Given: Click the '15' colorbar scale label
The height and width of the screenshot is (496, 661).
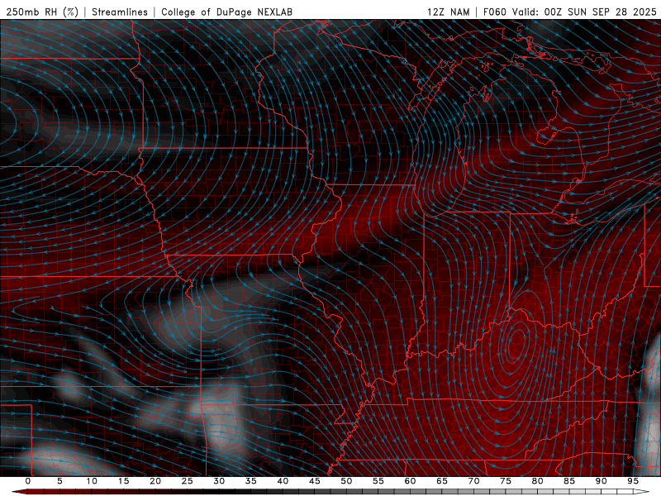Looking at the screenshot, I should (x=123, y=481).
